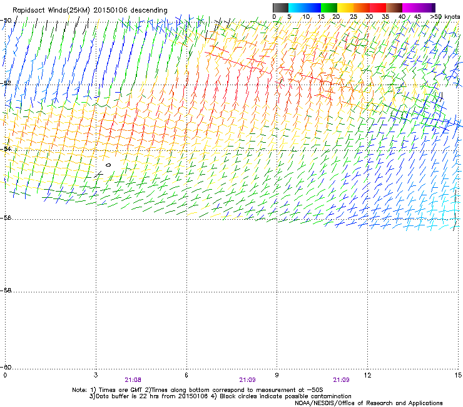Click the '21:09' time stamp between longitudes 9 and 12
The height and width of the screenshot is (407, 463).
click(x=341, y=380)
